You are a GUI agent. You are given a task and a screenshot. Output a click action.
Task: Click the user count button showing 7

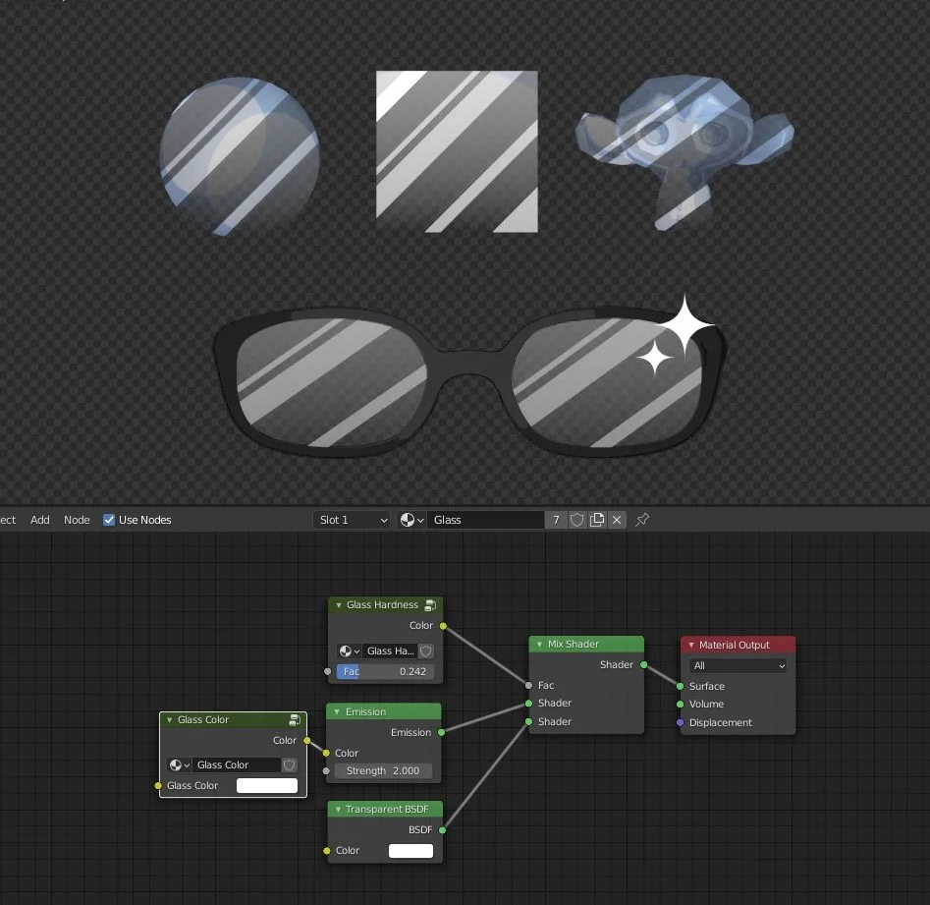coord(556,520)
